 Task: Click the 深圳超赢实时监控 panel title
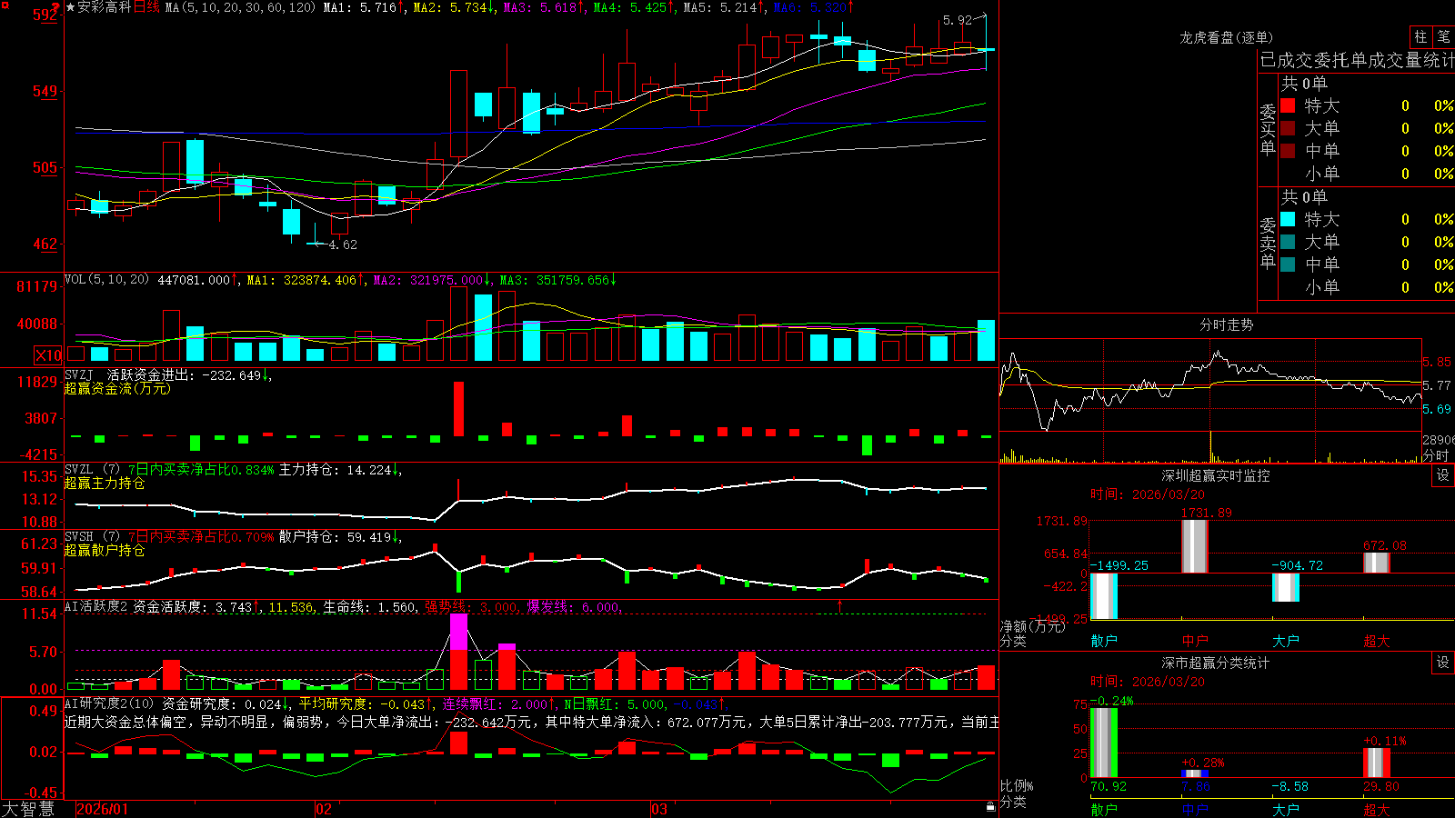pos(1216,475)
